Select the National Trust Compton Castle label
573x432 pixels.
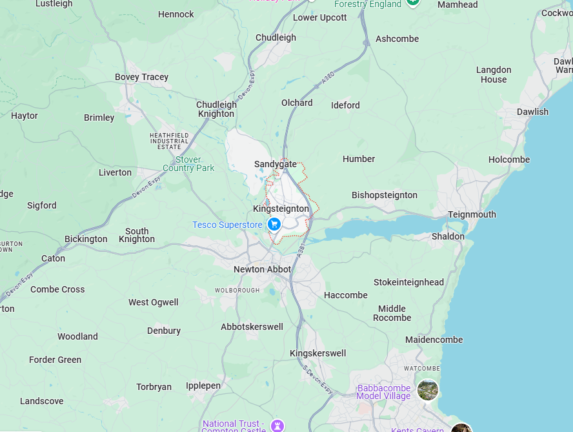(x=234, y=427)
